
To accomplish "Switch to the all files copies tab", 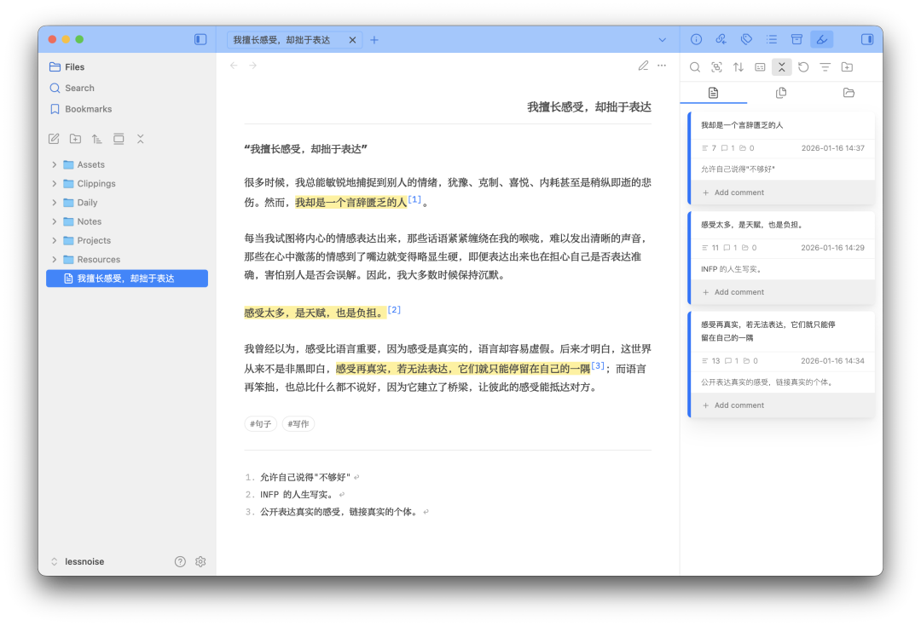I will pyautogui.click(x=780, y=93).
